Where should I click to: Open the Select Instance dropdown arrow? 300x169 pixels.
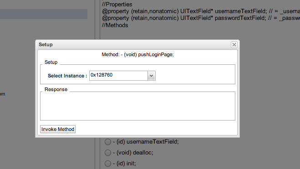[151, 76]
